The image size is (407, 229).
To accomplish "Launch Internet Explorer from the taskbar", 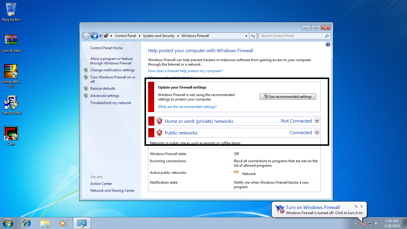I will 27,223.
